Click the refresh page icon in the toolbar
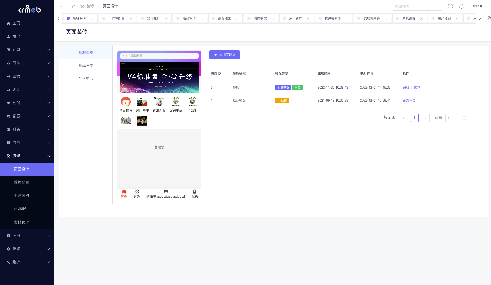Image resolution: width=491 pixels, height=285 pixels. pyautogui.click(x=74, y=6)
